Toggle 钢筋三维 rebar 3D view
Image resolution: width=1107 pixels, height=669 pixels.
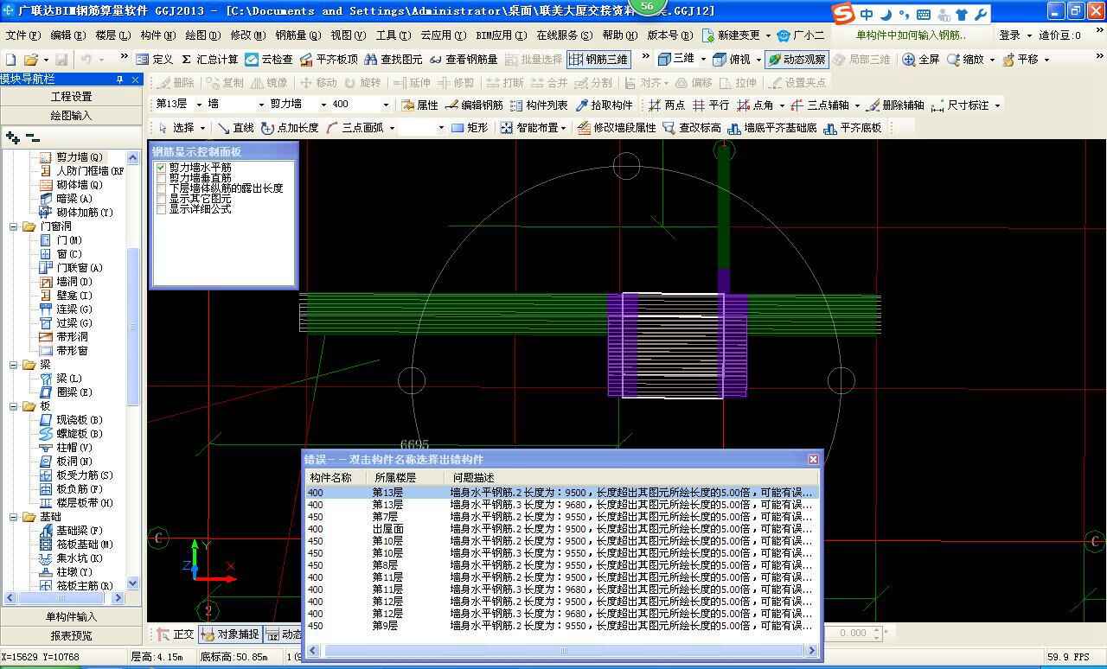click(598, 60)
